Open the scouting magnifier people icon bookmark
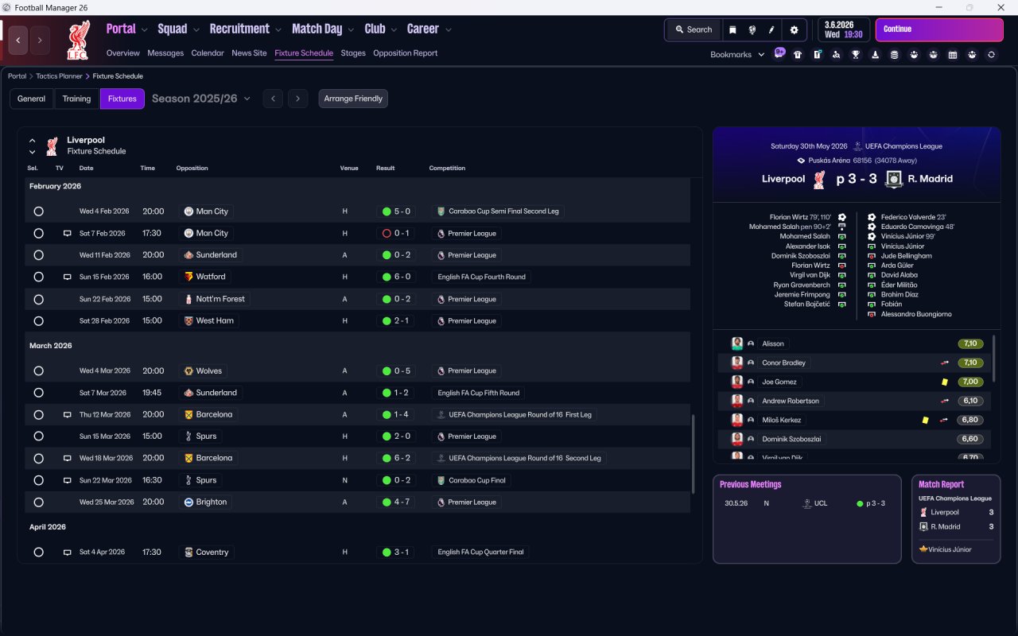The height and width of the screenshot is (636, 1018). [837, 55]
